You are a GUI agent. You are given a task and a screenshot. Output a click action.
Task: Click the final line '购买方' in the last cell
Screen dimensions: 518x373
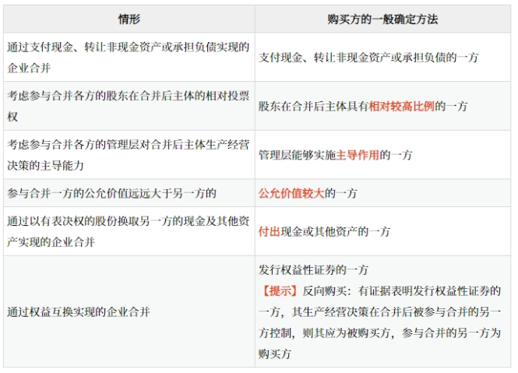[x=274, y=354]
